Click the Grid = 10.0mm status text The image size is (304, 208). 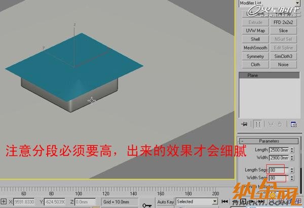[x=116, y=202]
